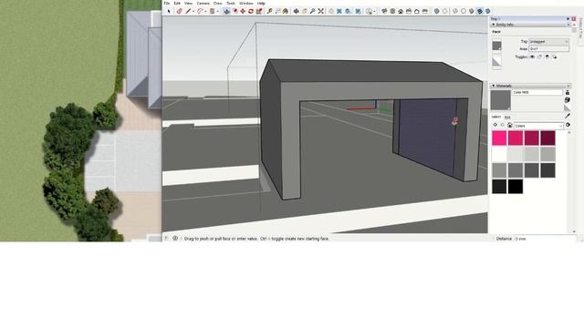584x328 pixels.
Task: Open the Draw menu
Action: [217, 3]
